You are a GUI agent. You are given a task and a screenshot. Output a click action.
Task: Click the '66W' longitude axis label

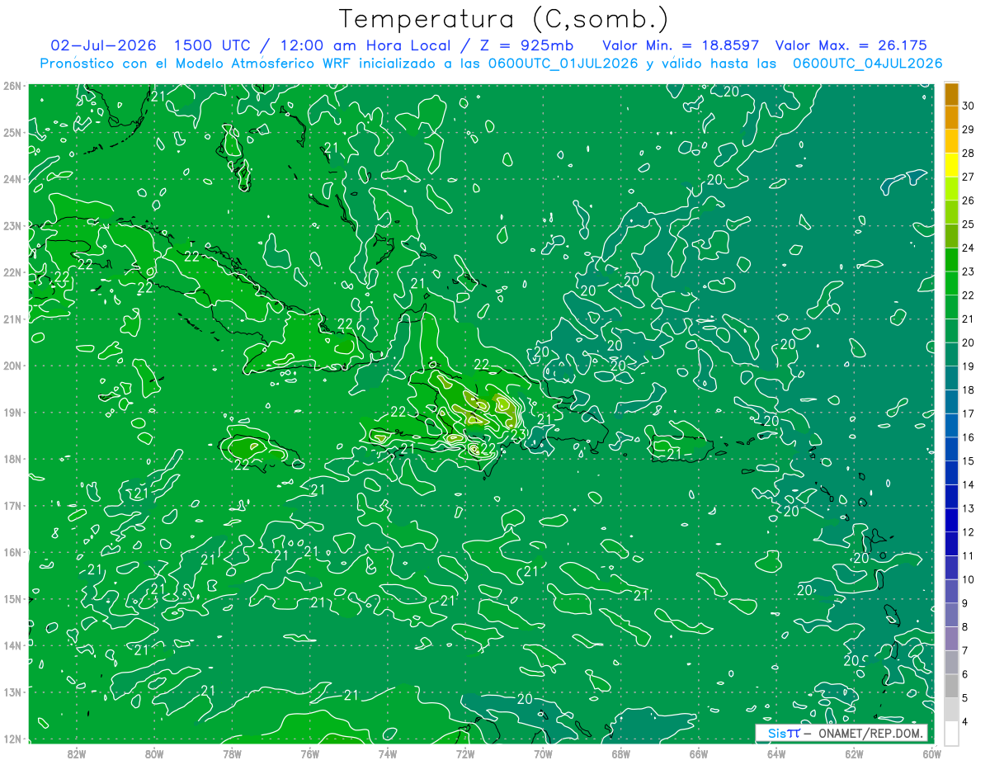pyautogui.click(x=699, y=753)
